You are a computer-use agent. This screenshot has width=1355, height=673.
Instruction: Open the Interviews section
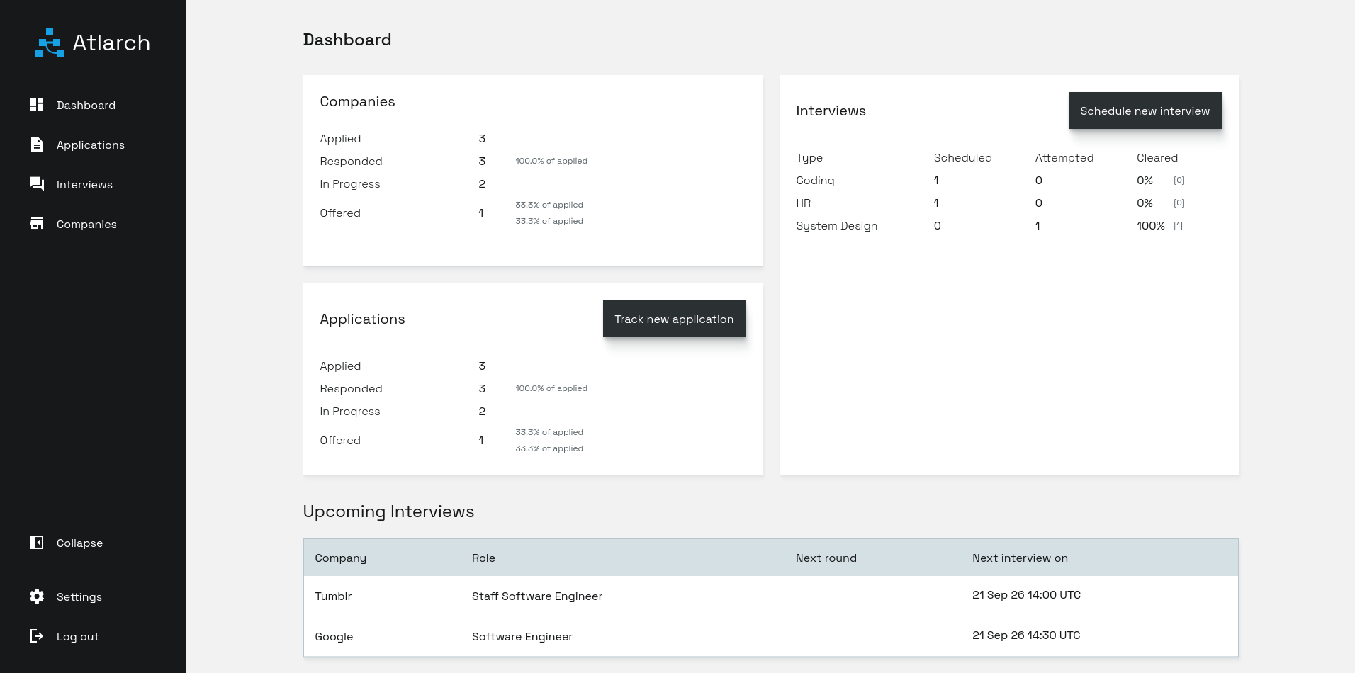[x=84, y=184]
